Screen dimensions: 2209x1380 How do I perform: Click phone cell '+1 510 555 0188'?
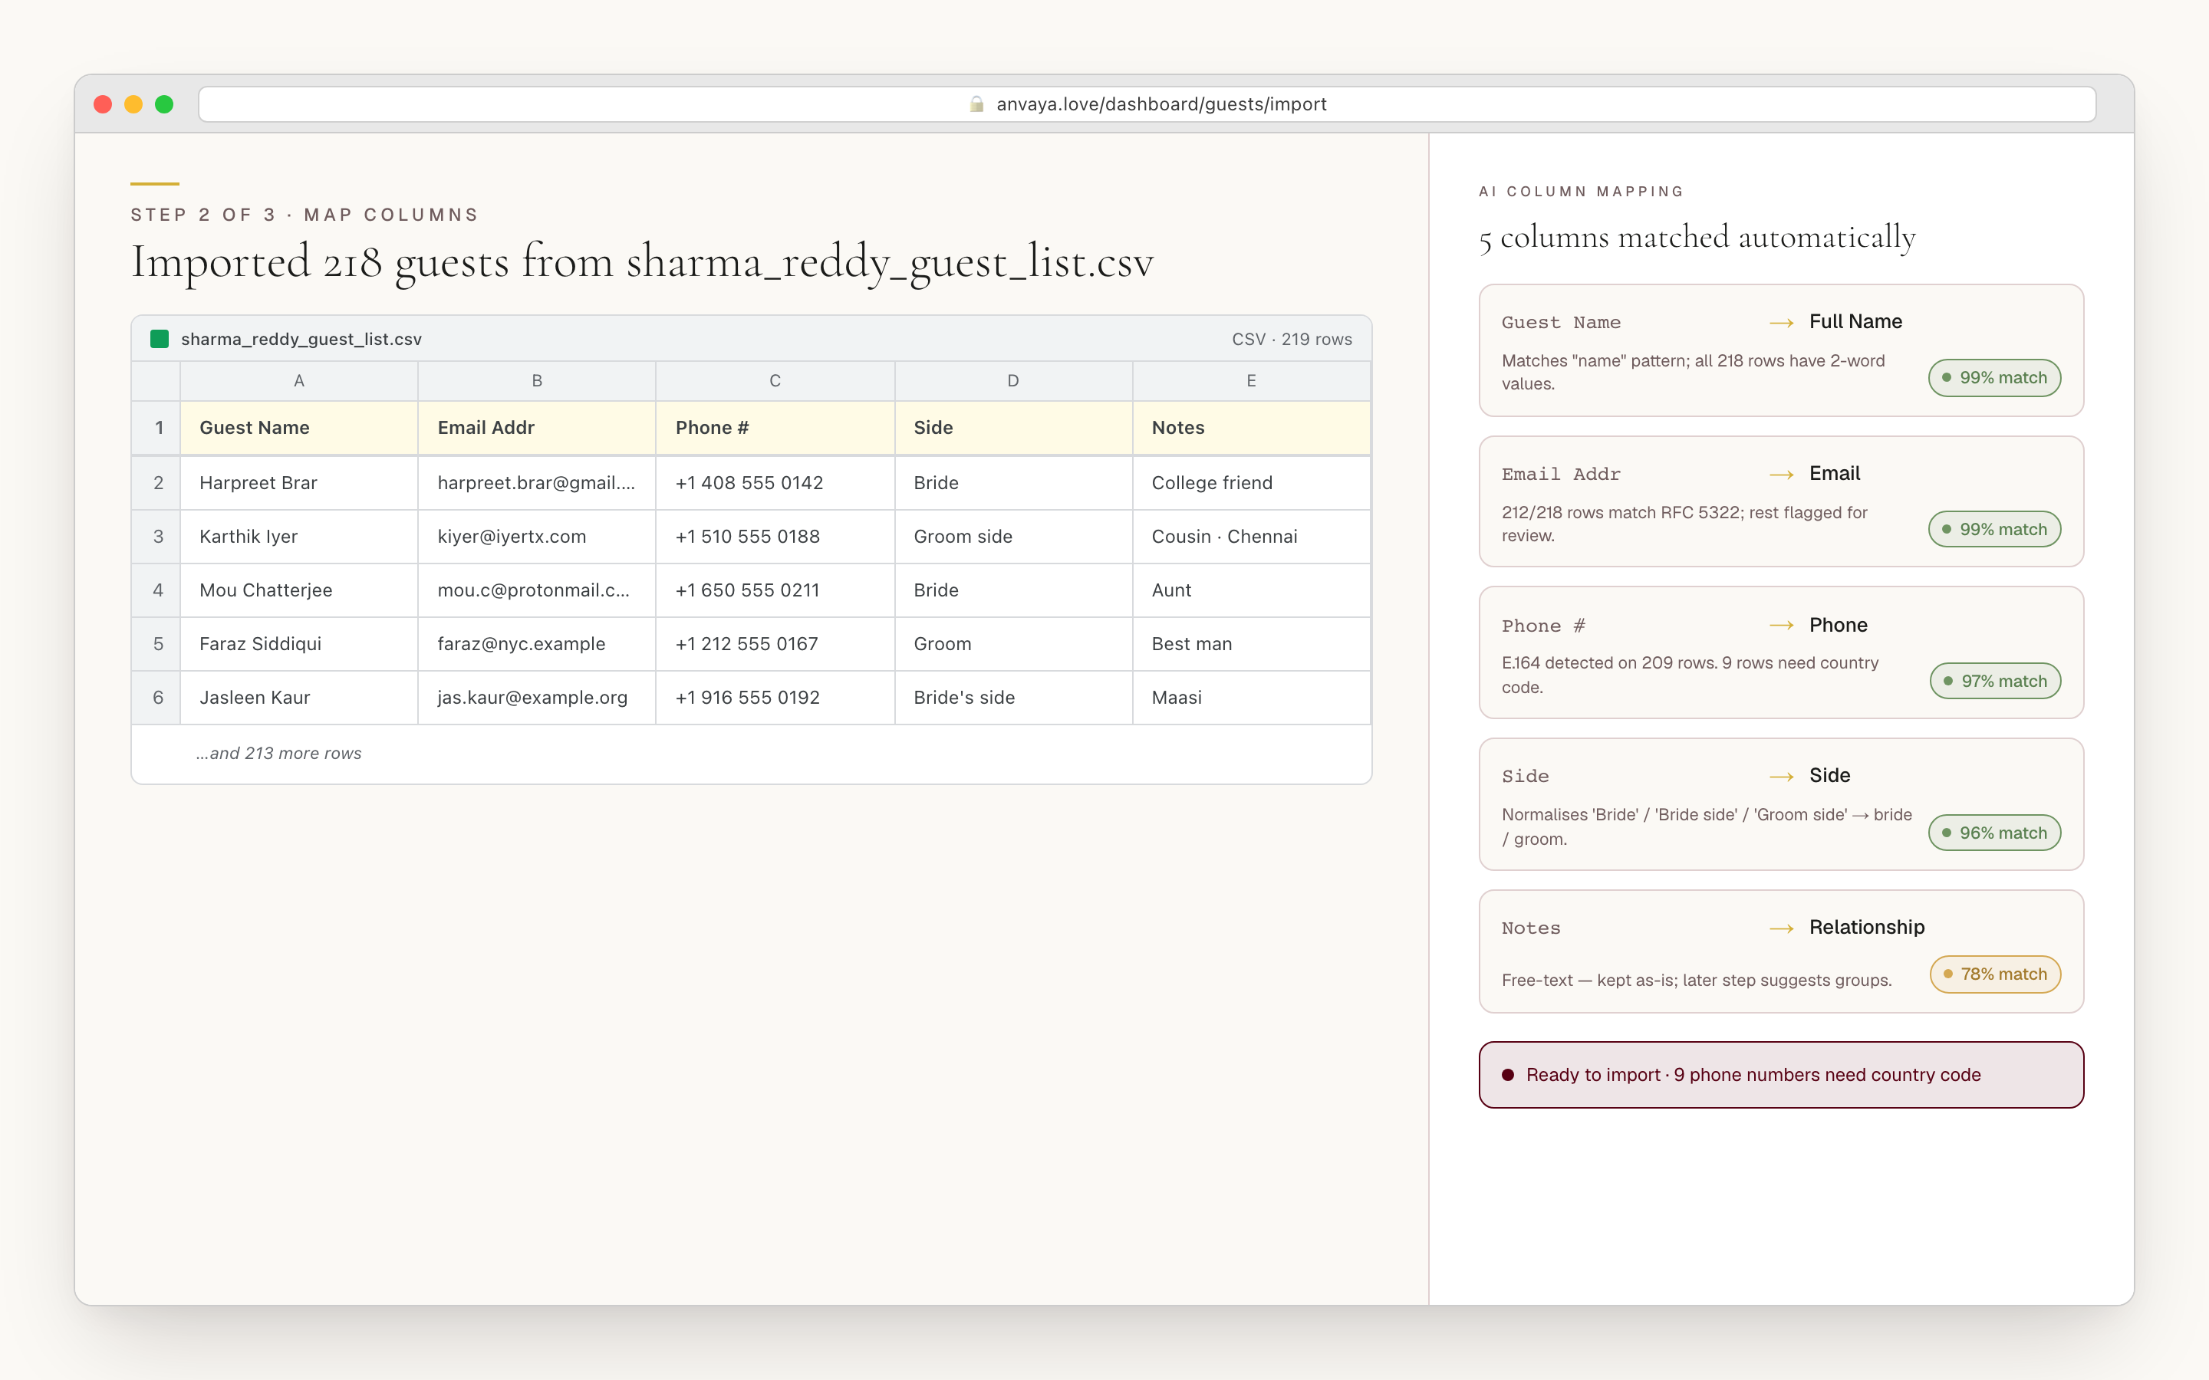click(x=775, y=537)
